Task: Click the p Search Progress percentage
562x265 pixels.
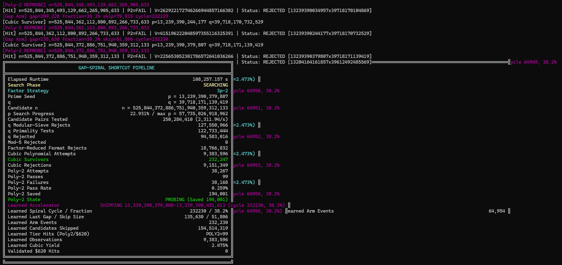Action: pos(139,114)
